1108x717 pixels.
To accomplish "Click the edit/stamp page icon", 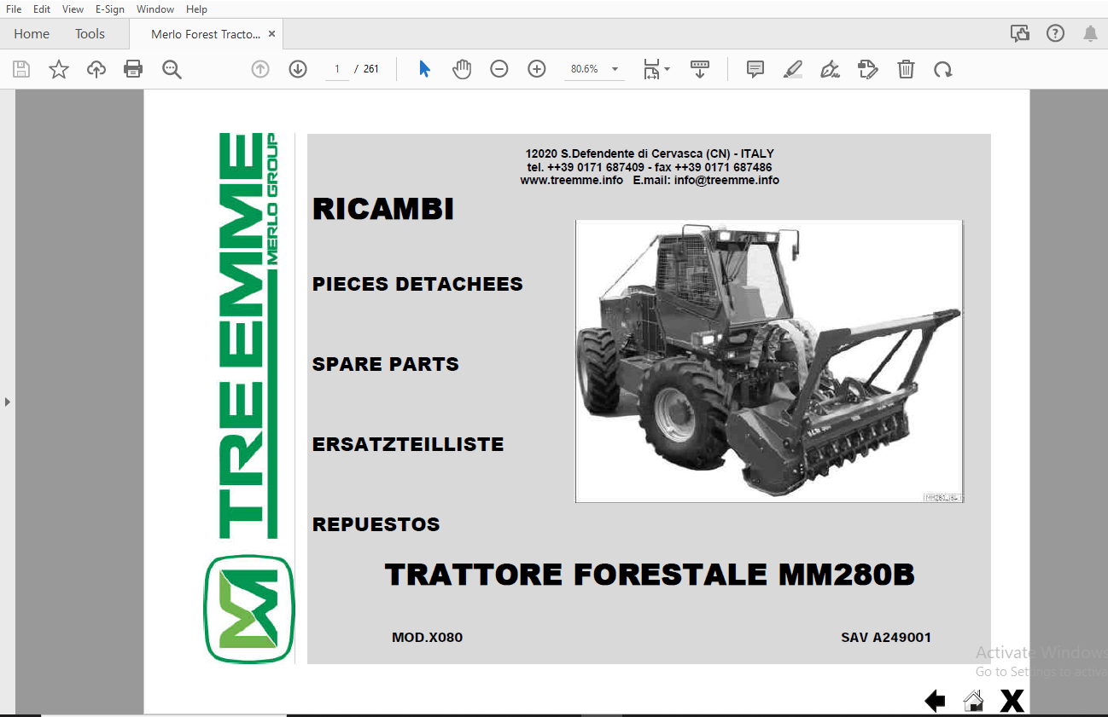I will click(x=868, y=69).
